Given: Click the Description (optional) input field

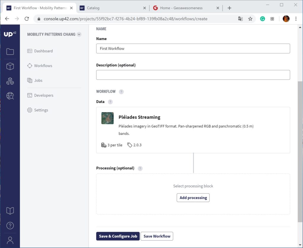Looking at the screenshot, I should [x=193, y=75].
